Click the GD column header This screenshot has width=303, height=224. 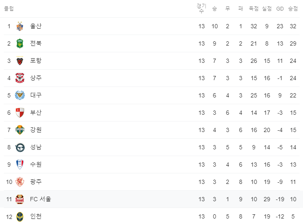[280, 8]
